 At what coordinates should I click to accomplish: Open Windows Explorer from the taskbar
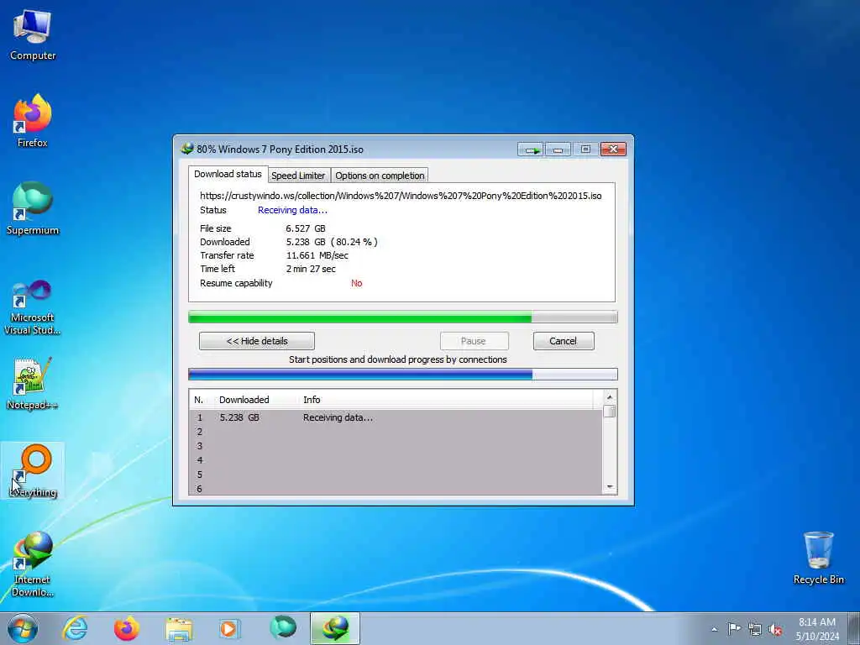(x=179, y=629)
